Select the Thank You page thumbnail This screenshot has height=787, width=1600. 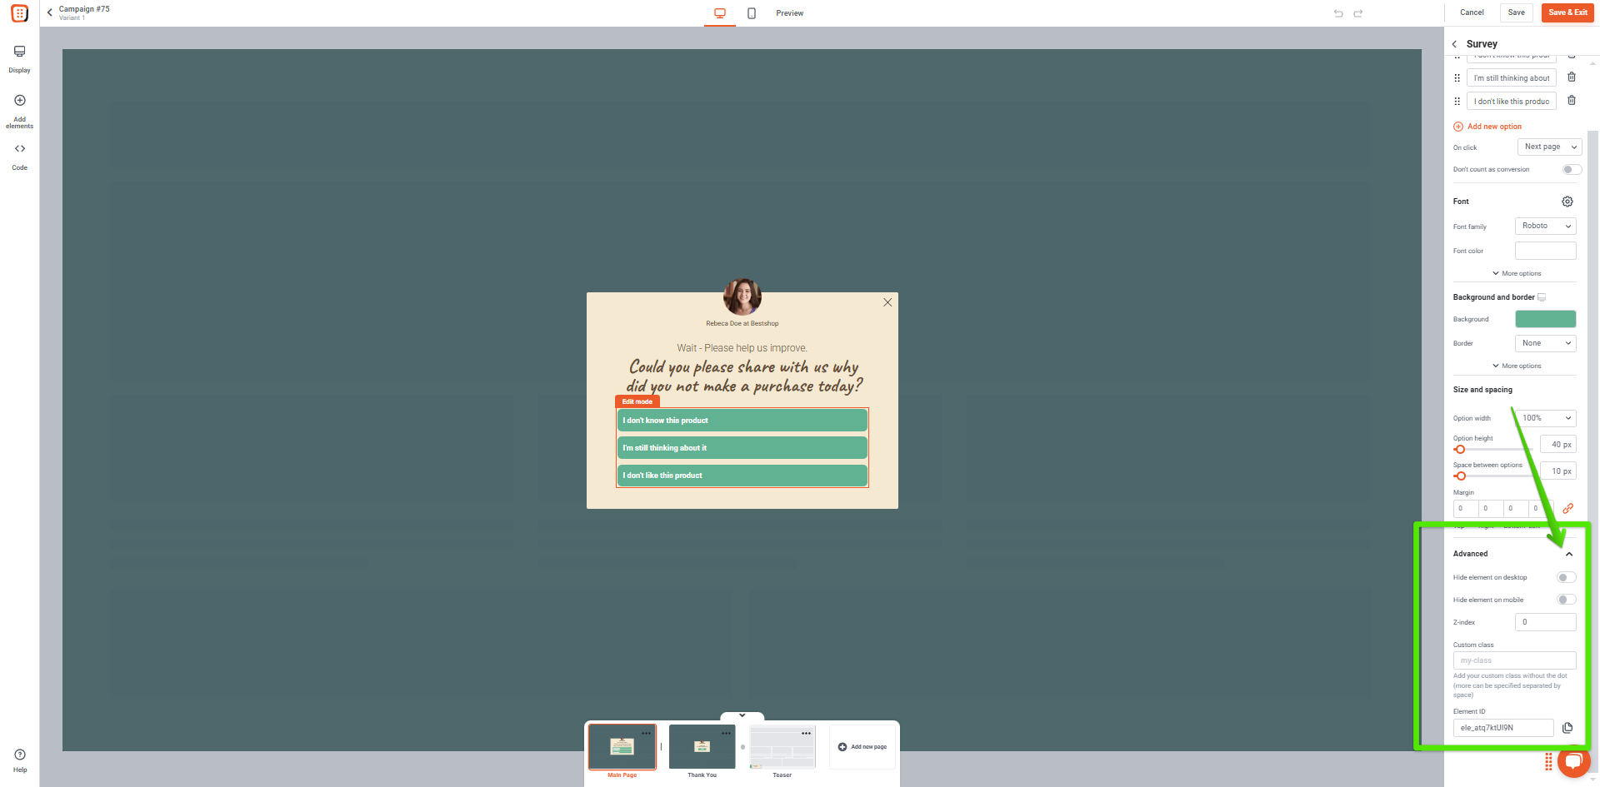(x=702, y=746)
